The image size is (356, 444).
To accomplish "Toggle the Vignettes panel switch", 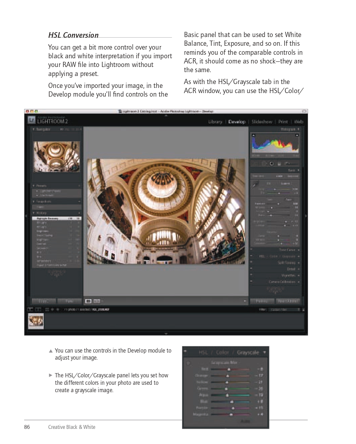I will (x=251, y=275).
